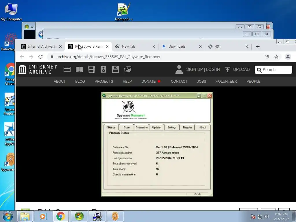Click Chrome icon in taskbar
The width and height of the screenshot is (296, 222).
pyautogui.click(x=61, y=216)
